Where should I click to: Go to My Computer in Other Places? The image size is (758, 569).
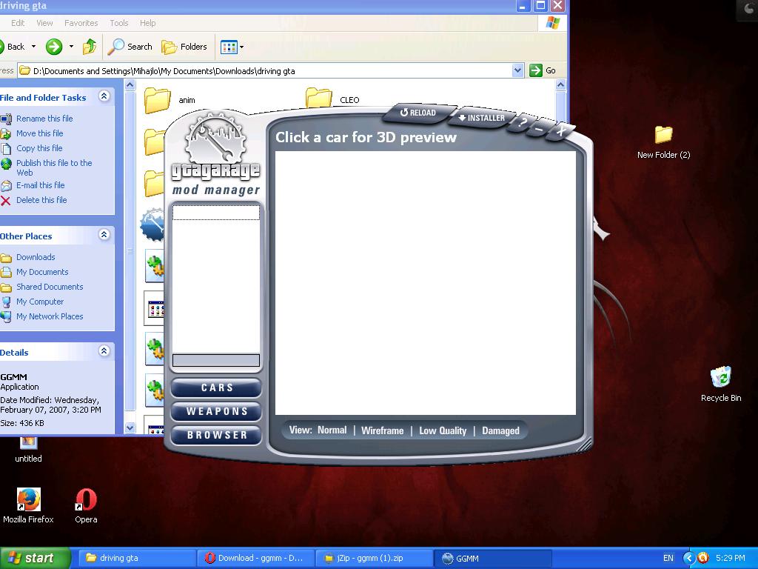pos(40,302)
